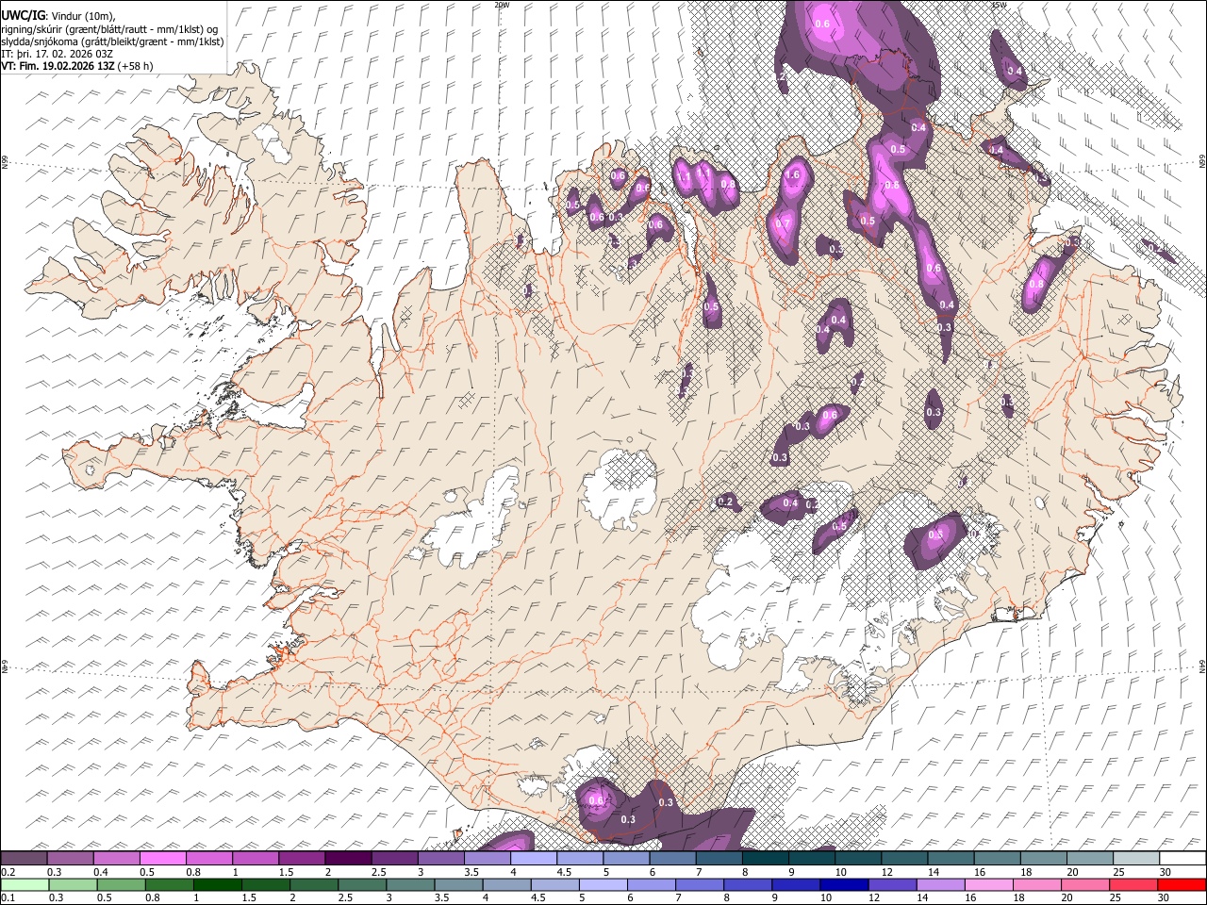Pick the light pink 16 swatch in the lower rain legend

point(988,884)
